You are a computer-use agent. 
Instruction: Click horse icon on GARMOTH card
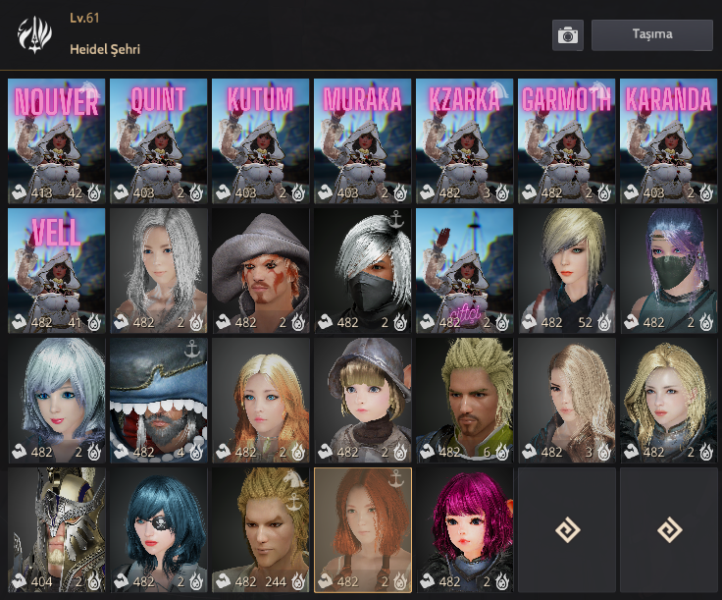click(601, 88)
